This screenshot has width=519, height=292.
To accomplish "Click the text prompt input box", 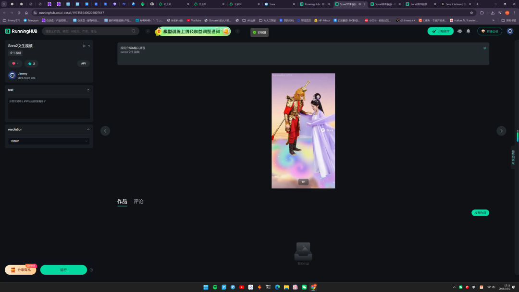I will tap(49, 108).
